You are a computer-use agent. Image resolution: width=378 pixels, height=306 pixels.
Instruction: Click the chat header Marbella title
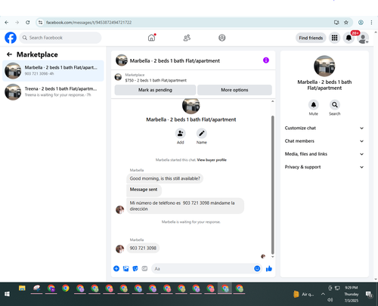point(175,60)
